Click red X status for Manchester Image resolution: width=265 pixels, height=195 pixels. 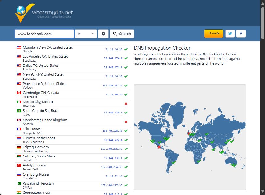[x=126, y=122]
